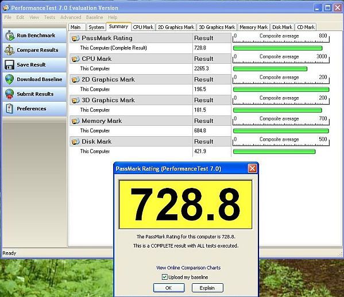Click the Save Result button label
The height and width of the screenshot is (297, 344).
(32, 65)
